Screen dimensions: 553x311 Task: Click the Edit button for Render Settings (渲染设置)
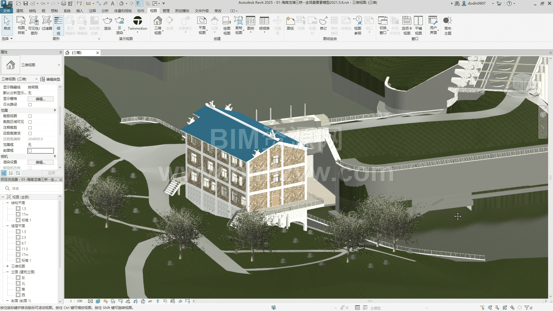pyautogui.click(x=40, y=162)
